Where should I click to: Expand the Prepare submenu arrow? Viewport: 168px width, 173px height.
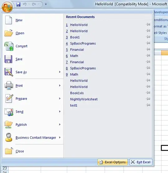(x=60, y=99)
